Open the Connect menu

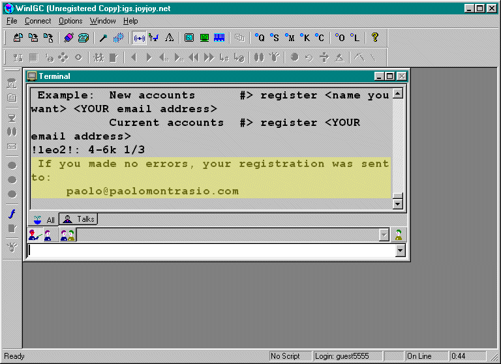(38, 21)
